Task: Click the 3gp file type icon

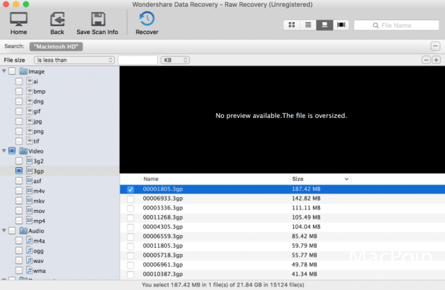Action: (29, 171)
